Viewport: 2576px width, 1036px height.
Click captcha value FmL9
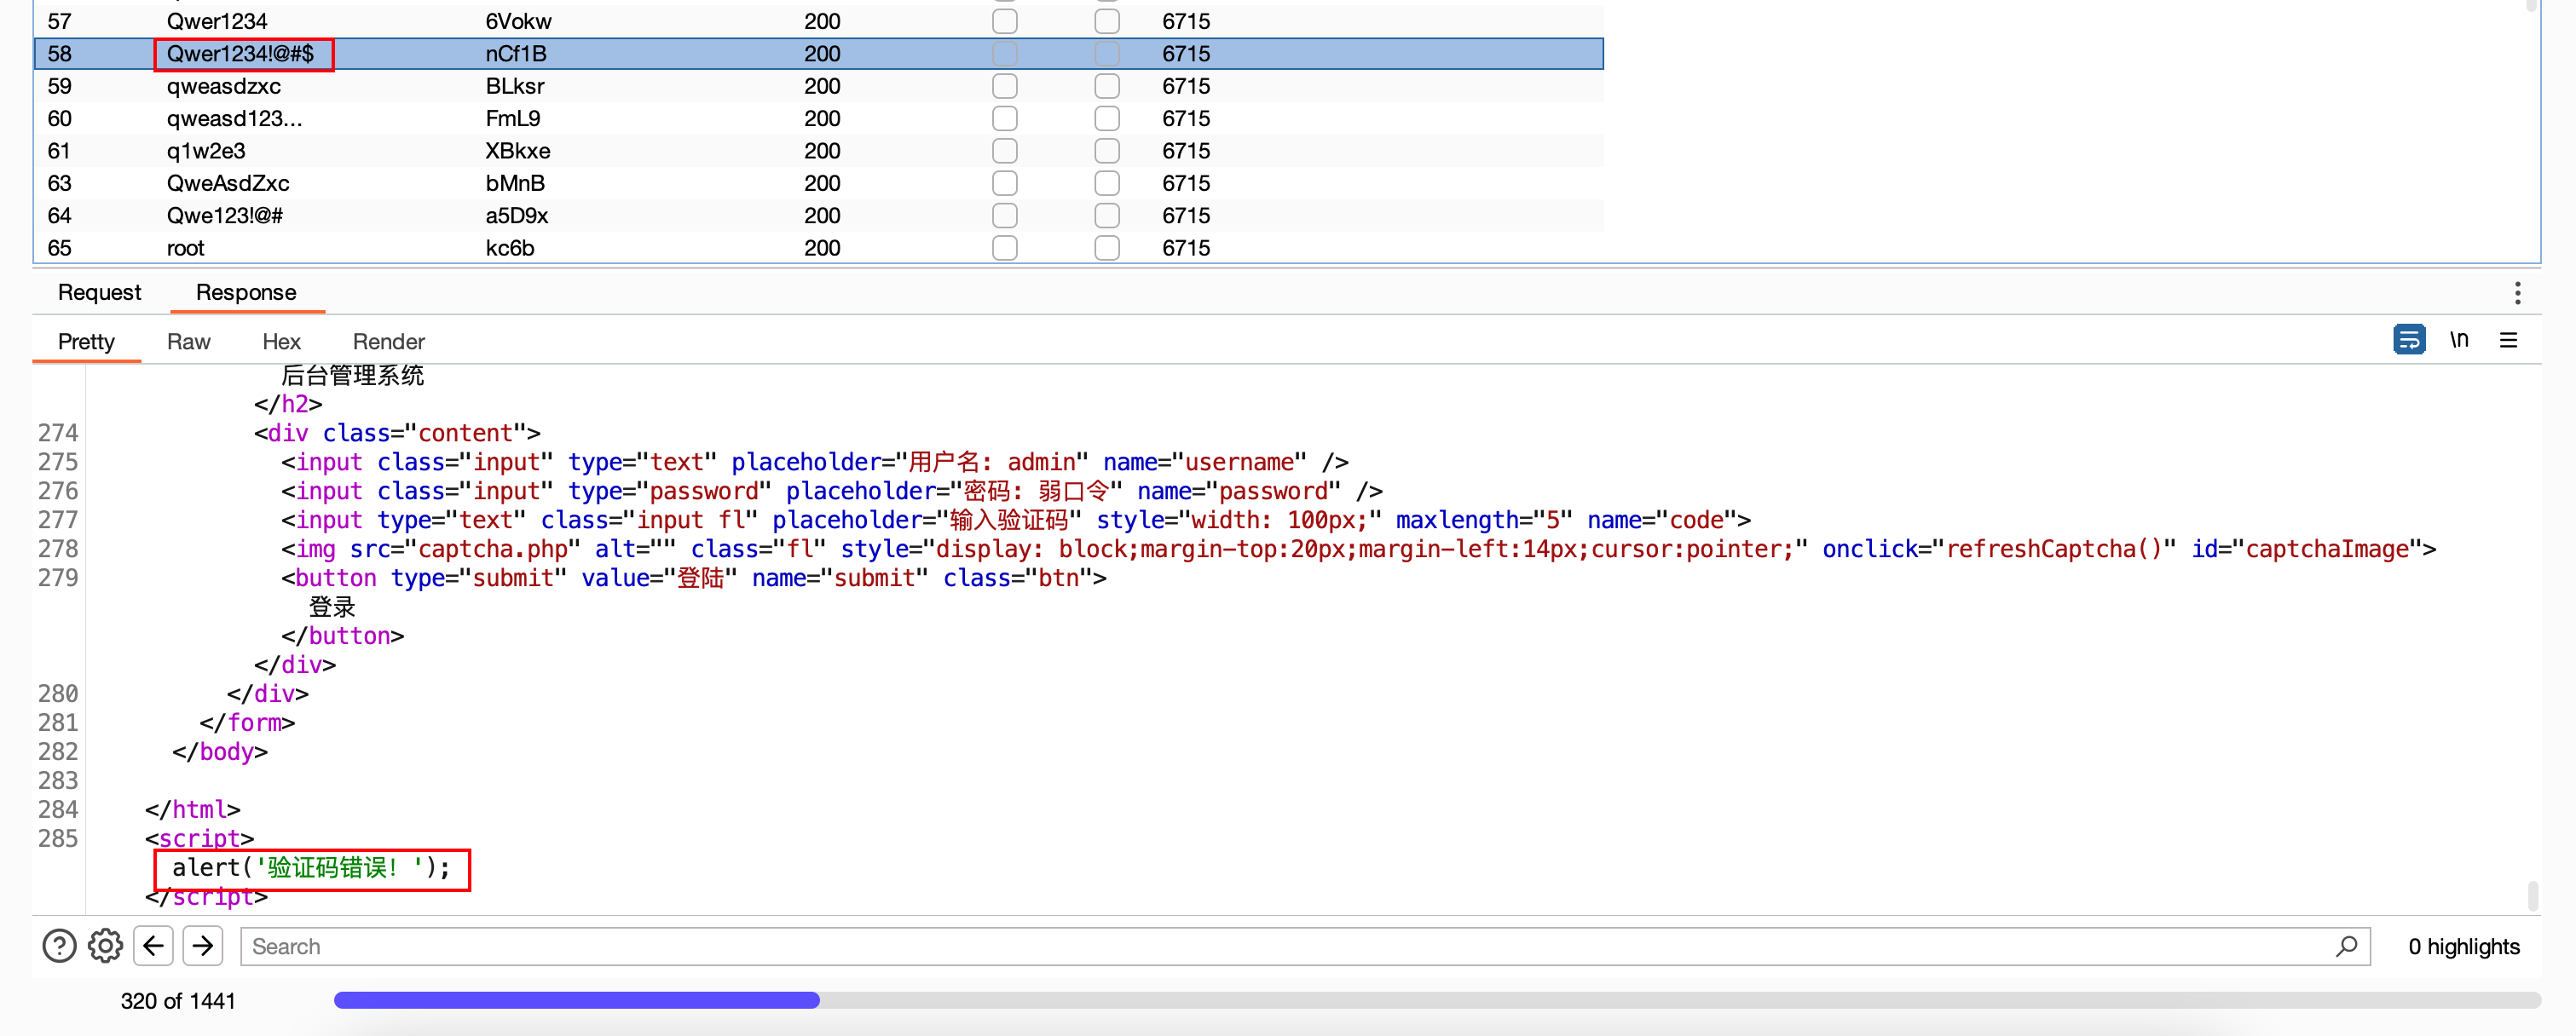513,118
